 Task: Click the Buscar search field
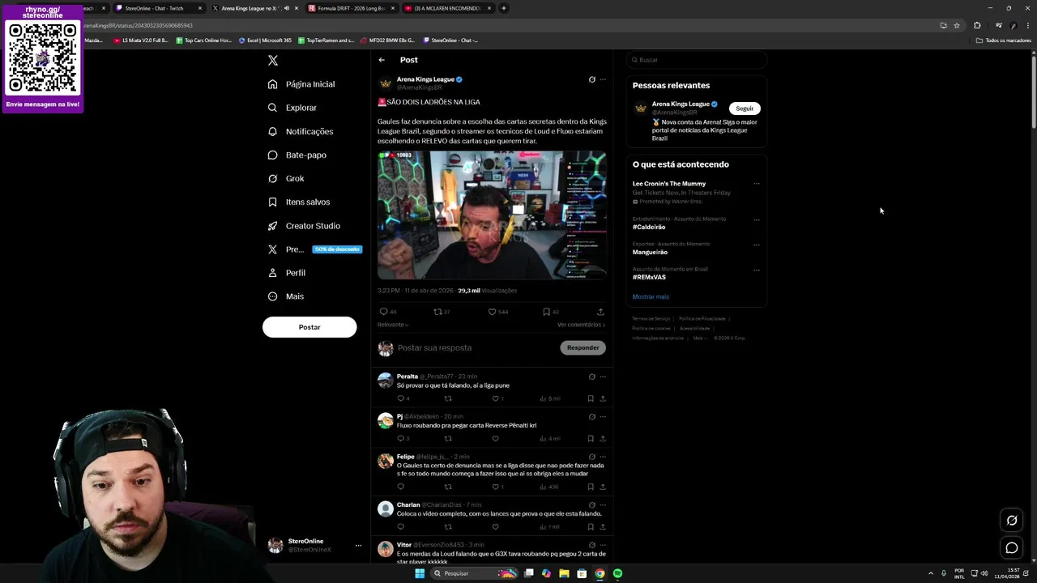[697, 60]
